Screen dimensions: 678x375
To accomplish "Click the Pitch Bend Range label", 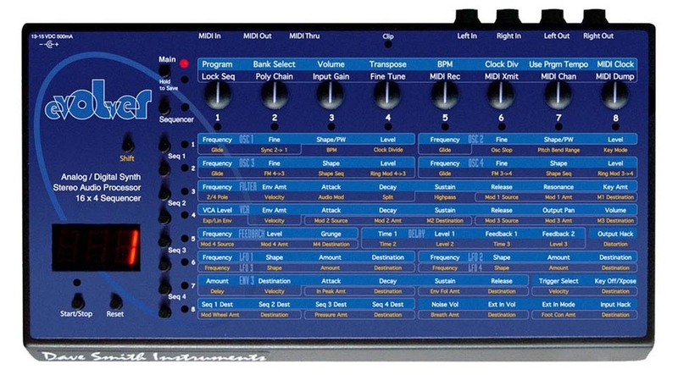I will click(x=559, y=150).
